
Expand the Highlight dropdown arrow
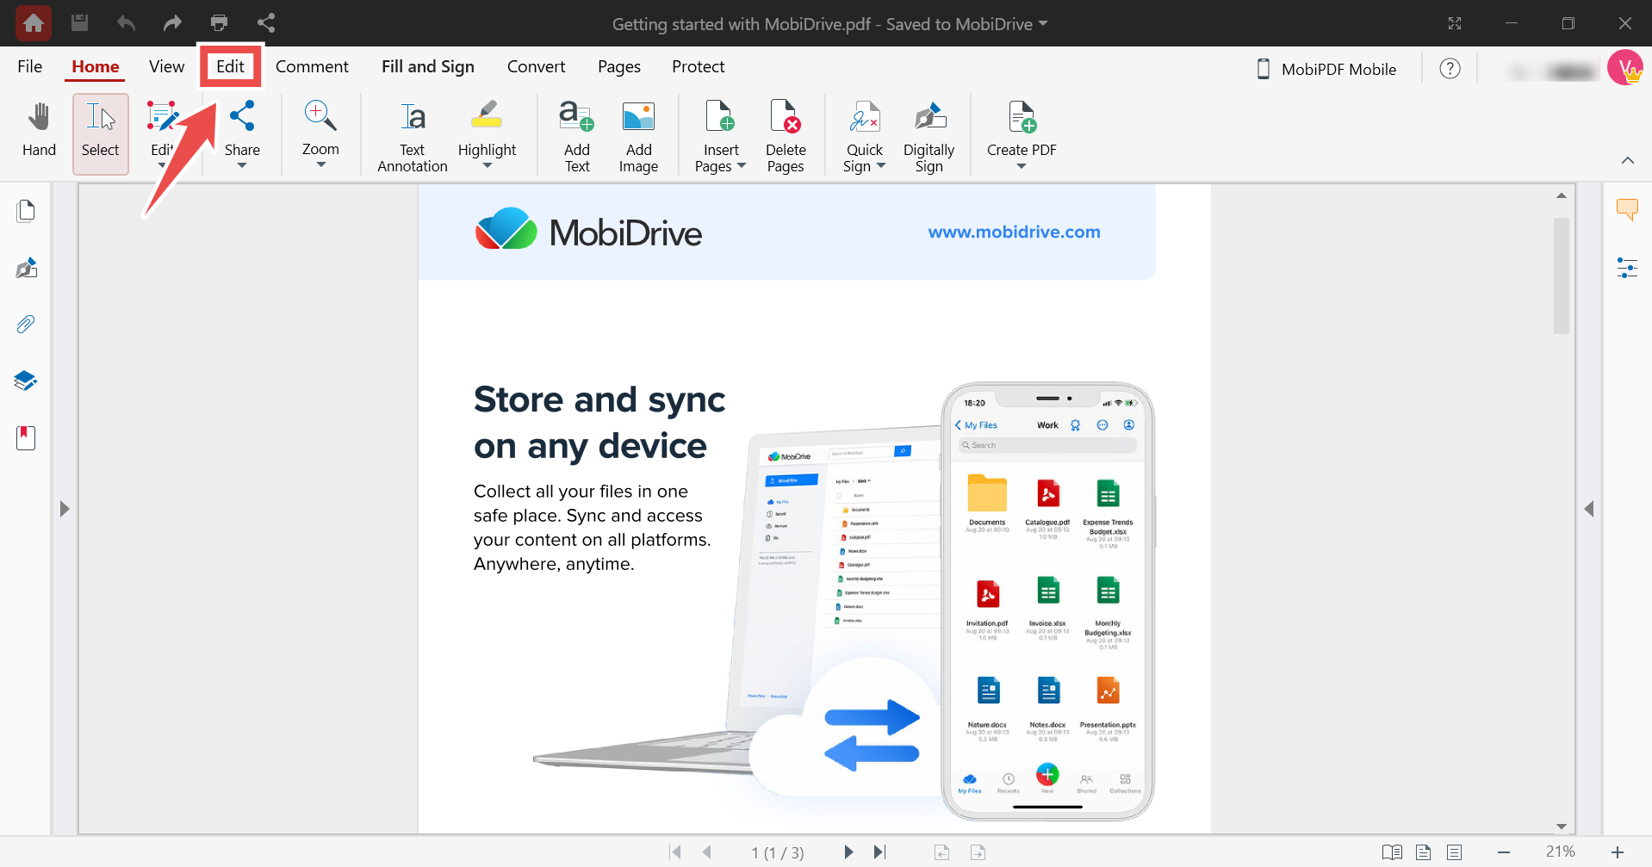tap(487, 166)
